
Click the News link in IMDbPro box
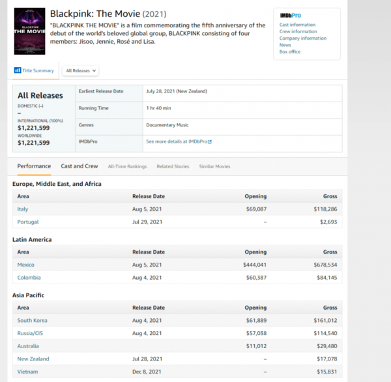(285, 45)
